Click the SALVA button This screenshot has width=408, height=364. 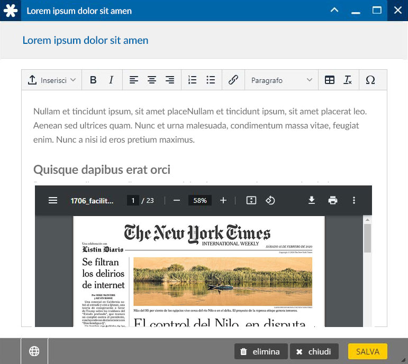(368, 351)
